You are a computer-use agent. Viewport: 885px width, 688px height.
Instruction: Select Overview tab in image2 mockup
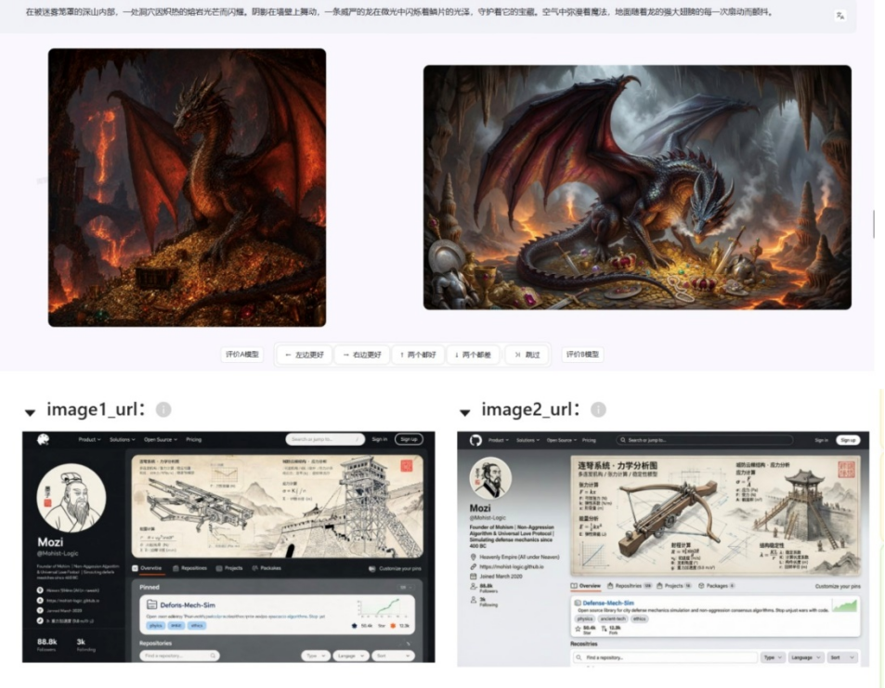pos(586,586)
